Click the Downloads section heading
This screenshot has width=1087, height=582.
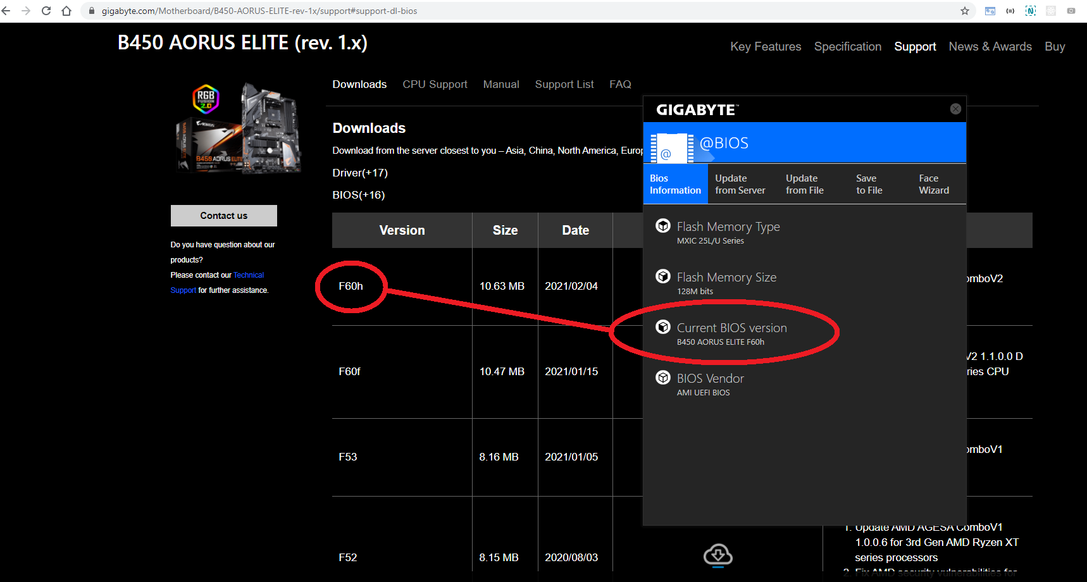click(x=369, y=128)
